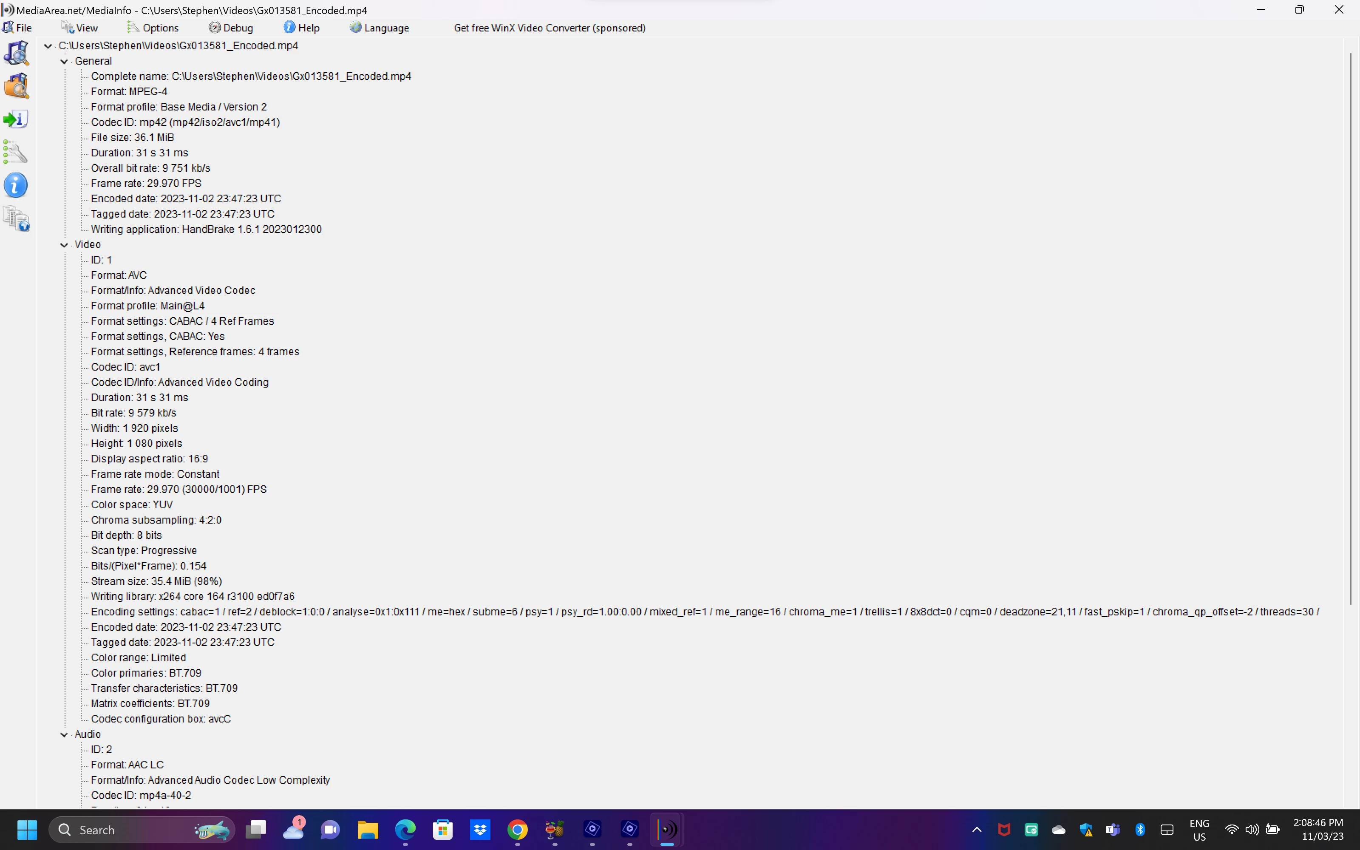Collapse the Audio section
Image resolution: width=1360 pixels, height=850 pixels.
[x=64, y=734]
